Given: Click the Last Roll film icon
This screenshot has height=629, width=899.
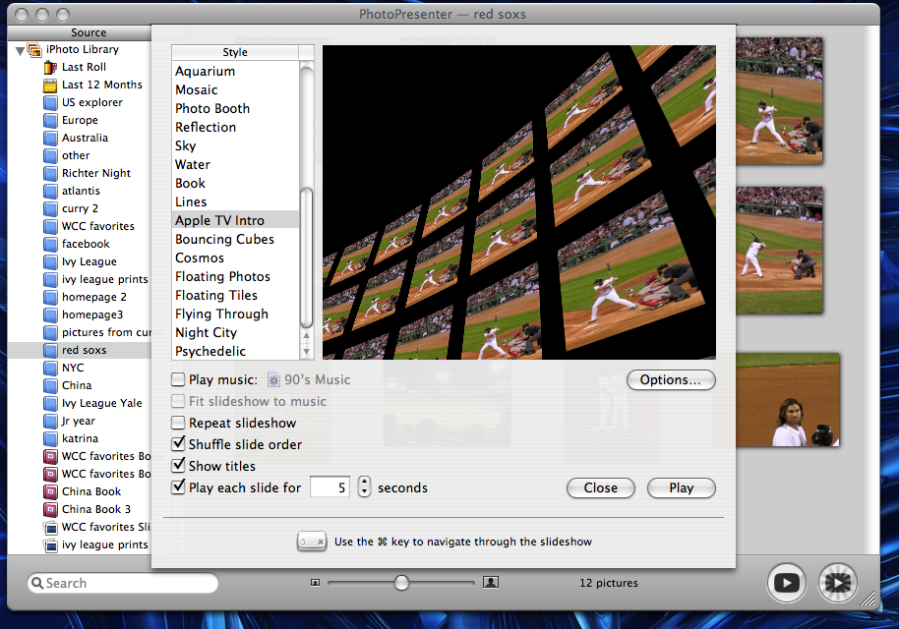Looking at the screenshot, I should click(50, 67).
